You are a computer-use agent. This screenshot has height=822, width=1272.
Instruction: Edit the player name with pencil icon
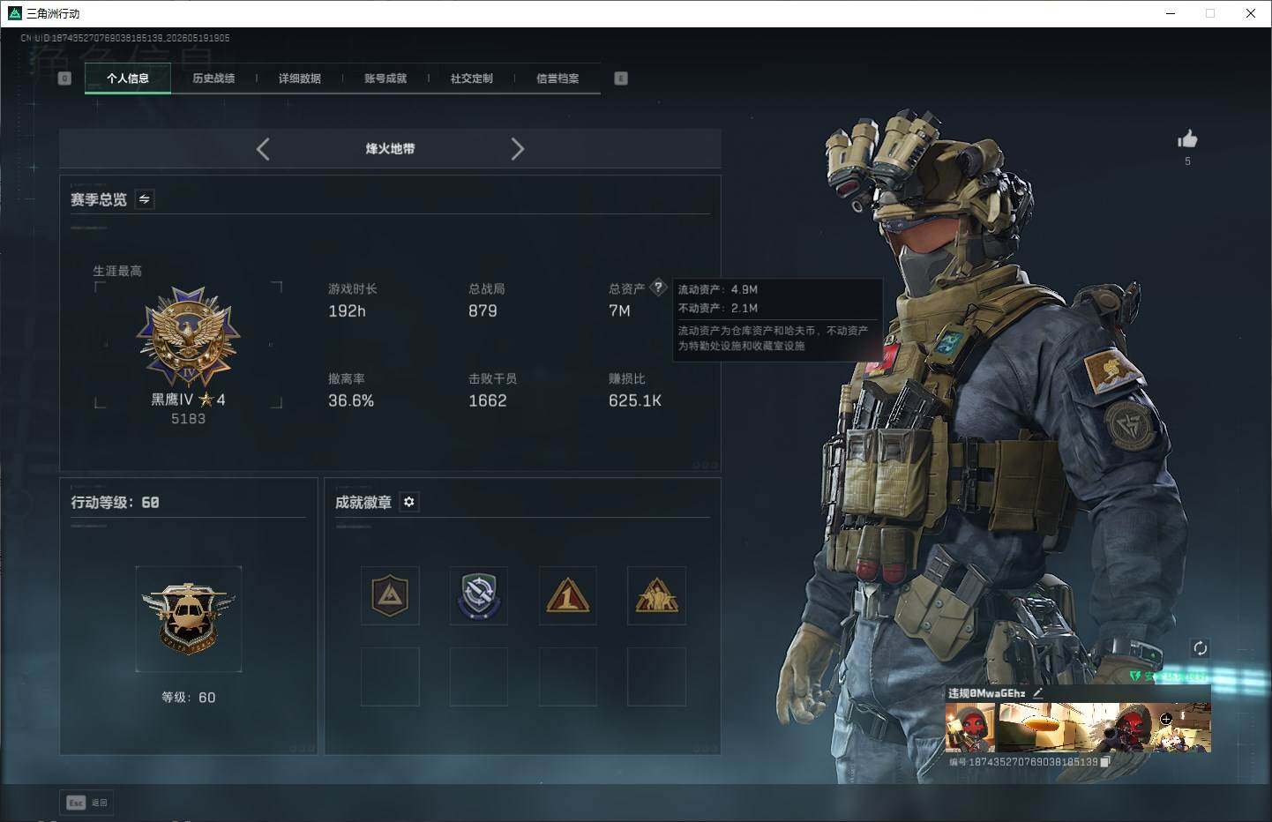(1038, 693)
